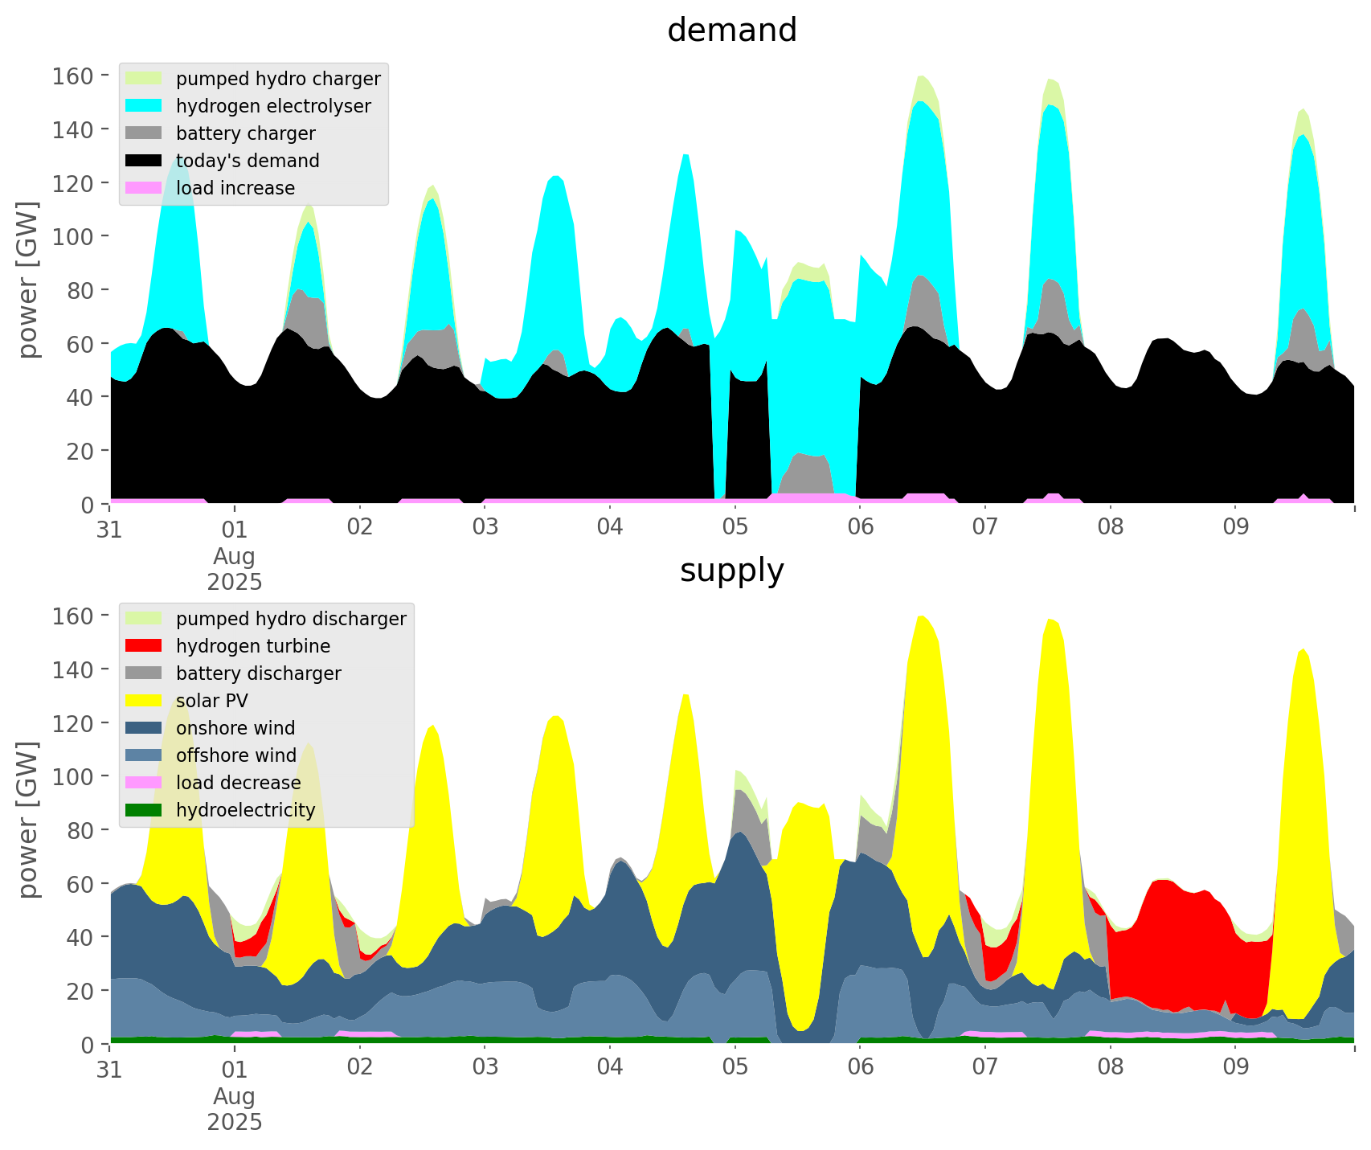Screen dimensions: 1371x1150
Task: Click the cyan hydrogen electrolyser legend swatch
Action: pos(144,106)
